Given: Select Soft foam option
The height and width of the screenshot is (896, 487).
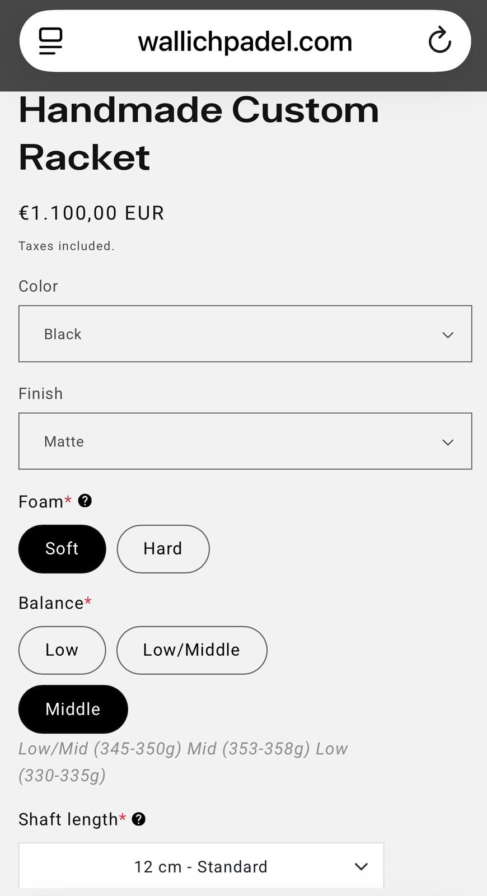Looking at the screenshot, I should 62,549.
